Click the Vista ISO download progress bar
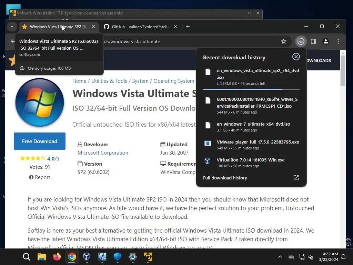This screenshot has width=353, height=265. pos(251,90)
